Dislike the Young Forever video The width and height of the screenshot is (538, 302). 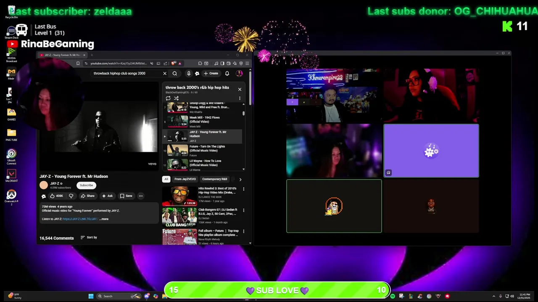(71, 196)
